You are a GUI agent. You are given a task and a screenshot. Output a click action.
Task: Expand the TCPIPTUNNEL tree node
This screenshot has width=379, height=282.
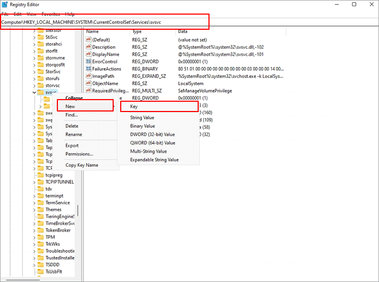(34, 182)
